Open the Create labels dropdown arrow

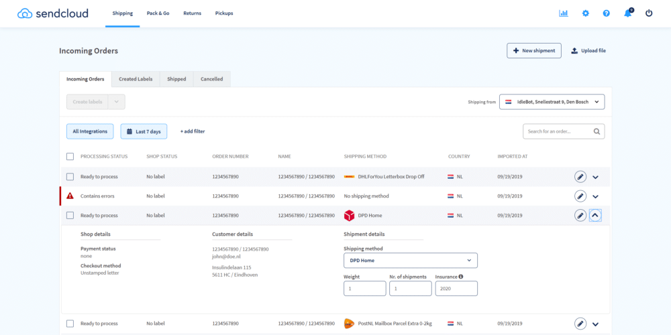click(x=116, y=102)
